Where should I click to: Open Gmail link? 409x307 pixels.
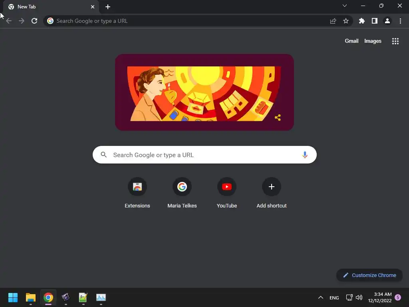(351, 41)
